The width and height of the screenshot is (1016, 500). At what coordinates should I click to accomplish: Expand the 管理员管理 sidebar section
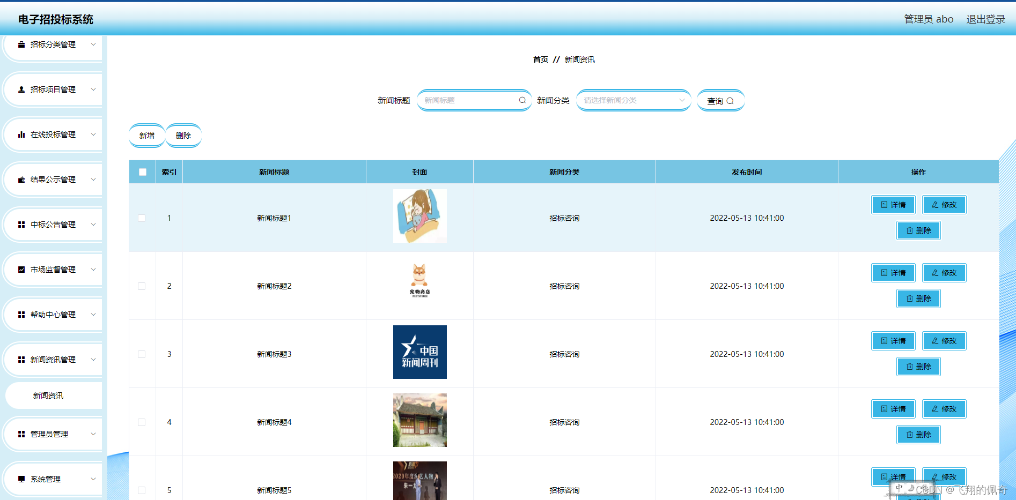coord(52,434)
